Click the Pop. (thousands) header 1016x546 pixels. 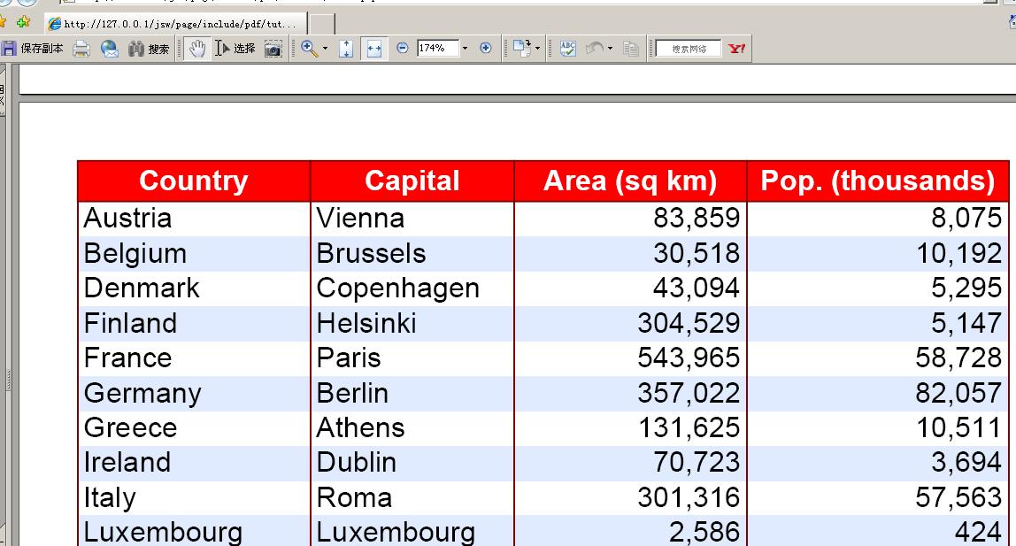tap(878, 181)
